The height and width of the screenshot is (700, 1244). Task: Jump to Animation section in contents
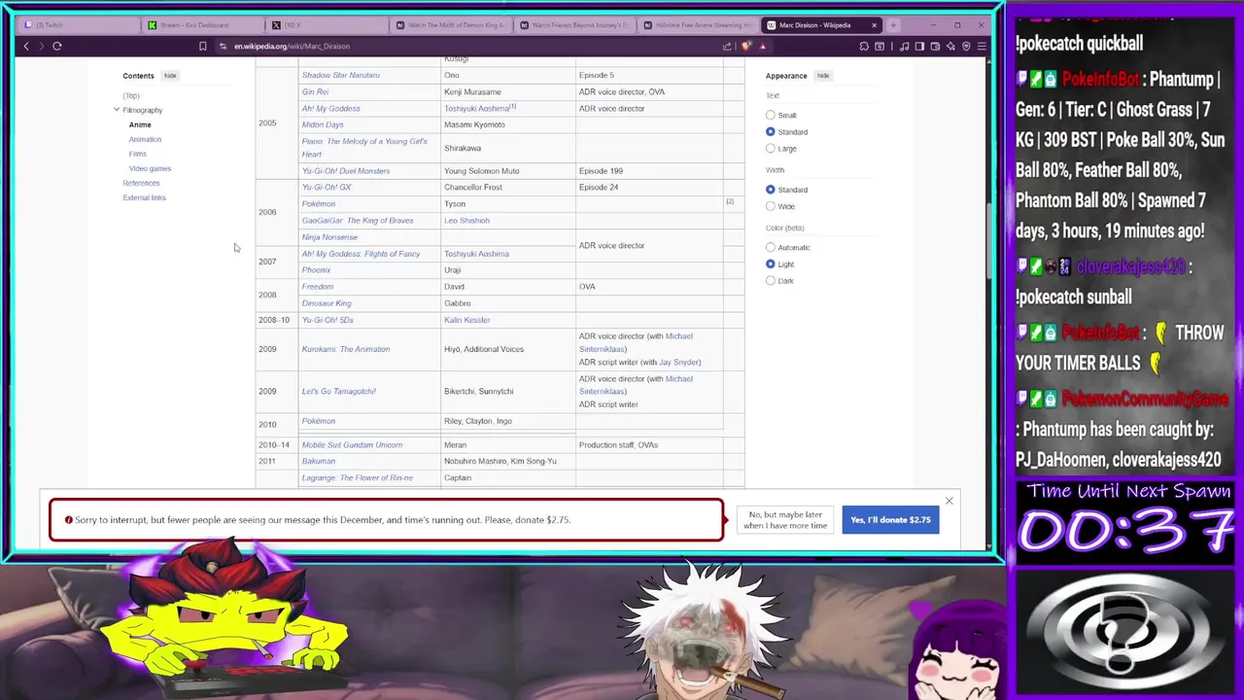pyautogui.click(x=145, y=139)
